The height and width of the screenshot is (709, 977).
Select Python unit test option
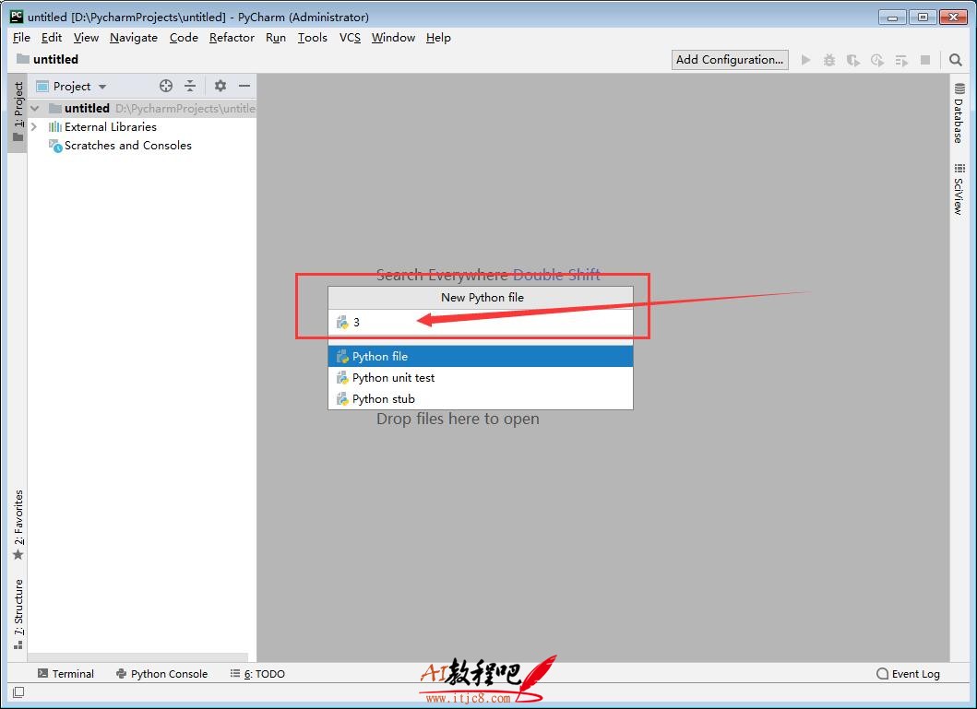pyautogui.click(x=481, y=377)
